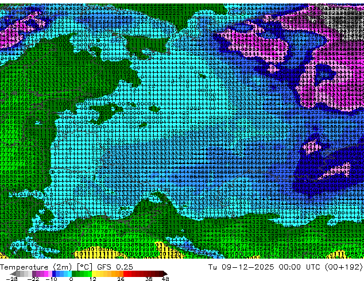Click the "-22" legend scale value

tap(33, 279)
